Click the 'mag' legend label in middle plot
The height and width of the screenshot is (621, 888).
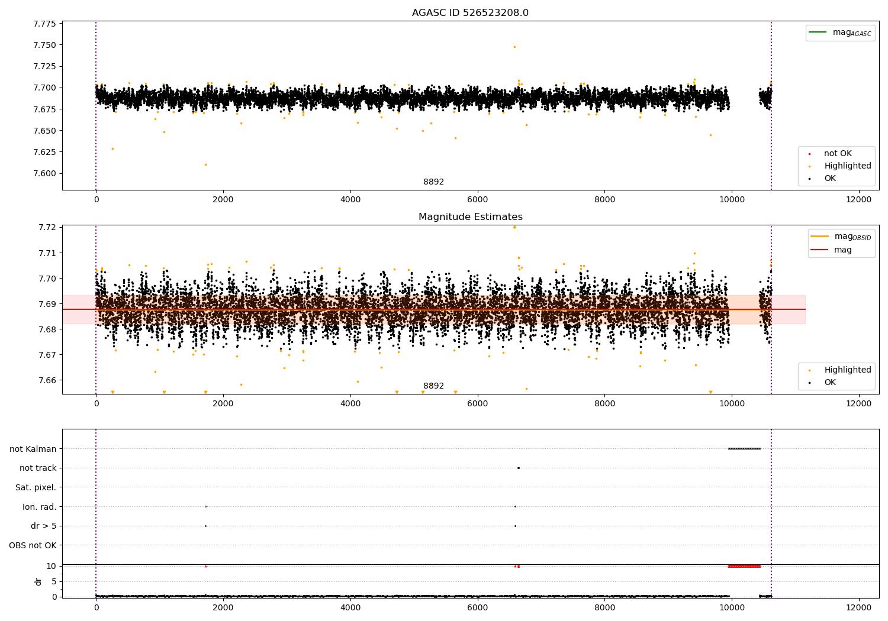(843, 250)
